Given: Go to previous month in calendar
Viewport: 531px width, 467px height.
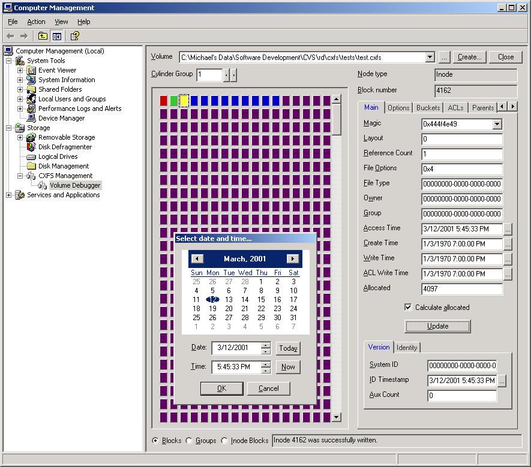Looking at the screenshot, I should pyautogui.click(x=197, y=259).
